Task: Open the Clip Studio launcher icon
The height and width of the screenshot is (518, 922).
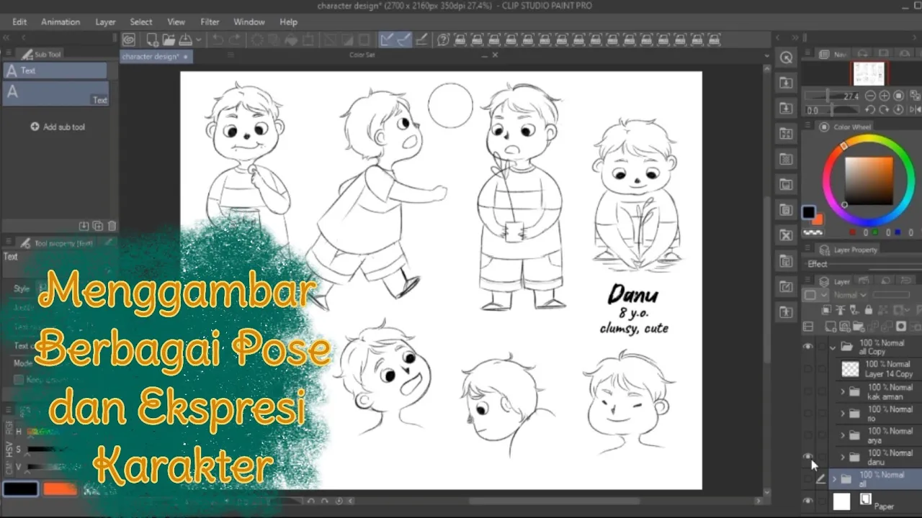Action: 128,40
